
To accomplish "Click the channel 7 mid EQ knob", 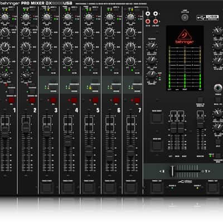I will pyautogui.click(x=131, y=47).
